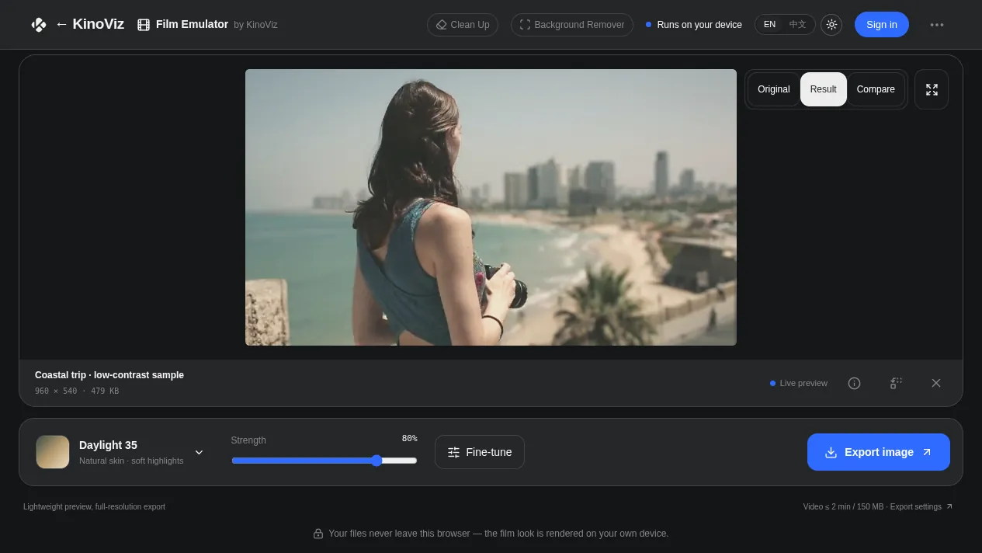Switch language to 中文

point(798,25)
